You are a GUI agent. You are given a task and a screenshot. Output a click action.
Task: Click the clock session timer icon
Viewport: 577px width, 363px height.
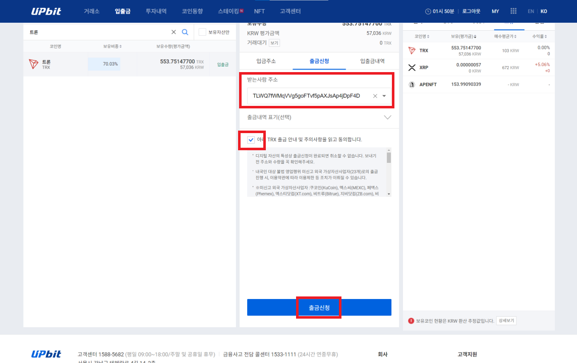428,12
